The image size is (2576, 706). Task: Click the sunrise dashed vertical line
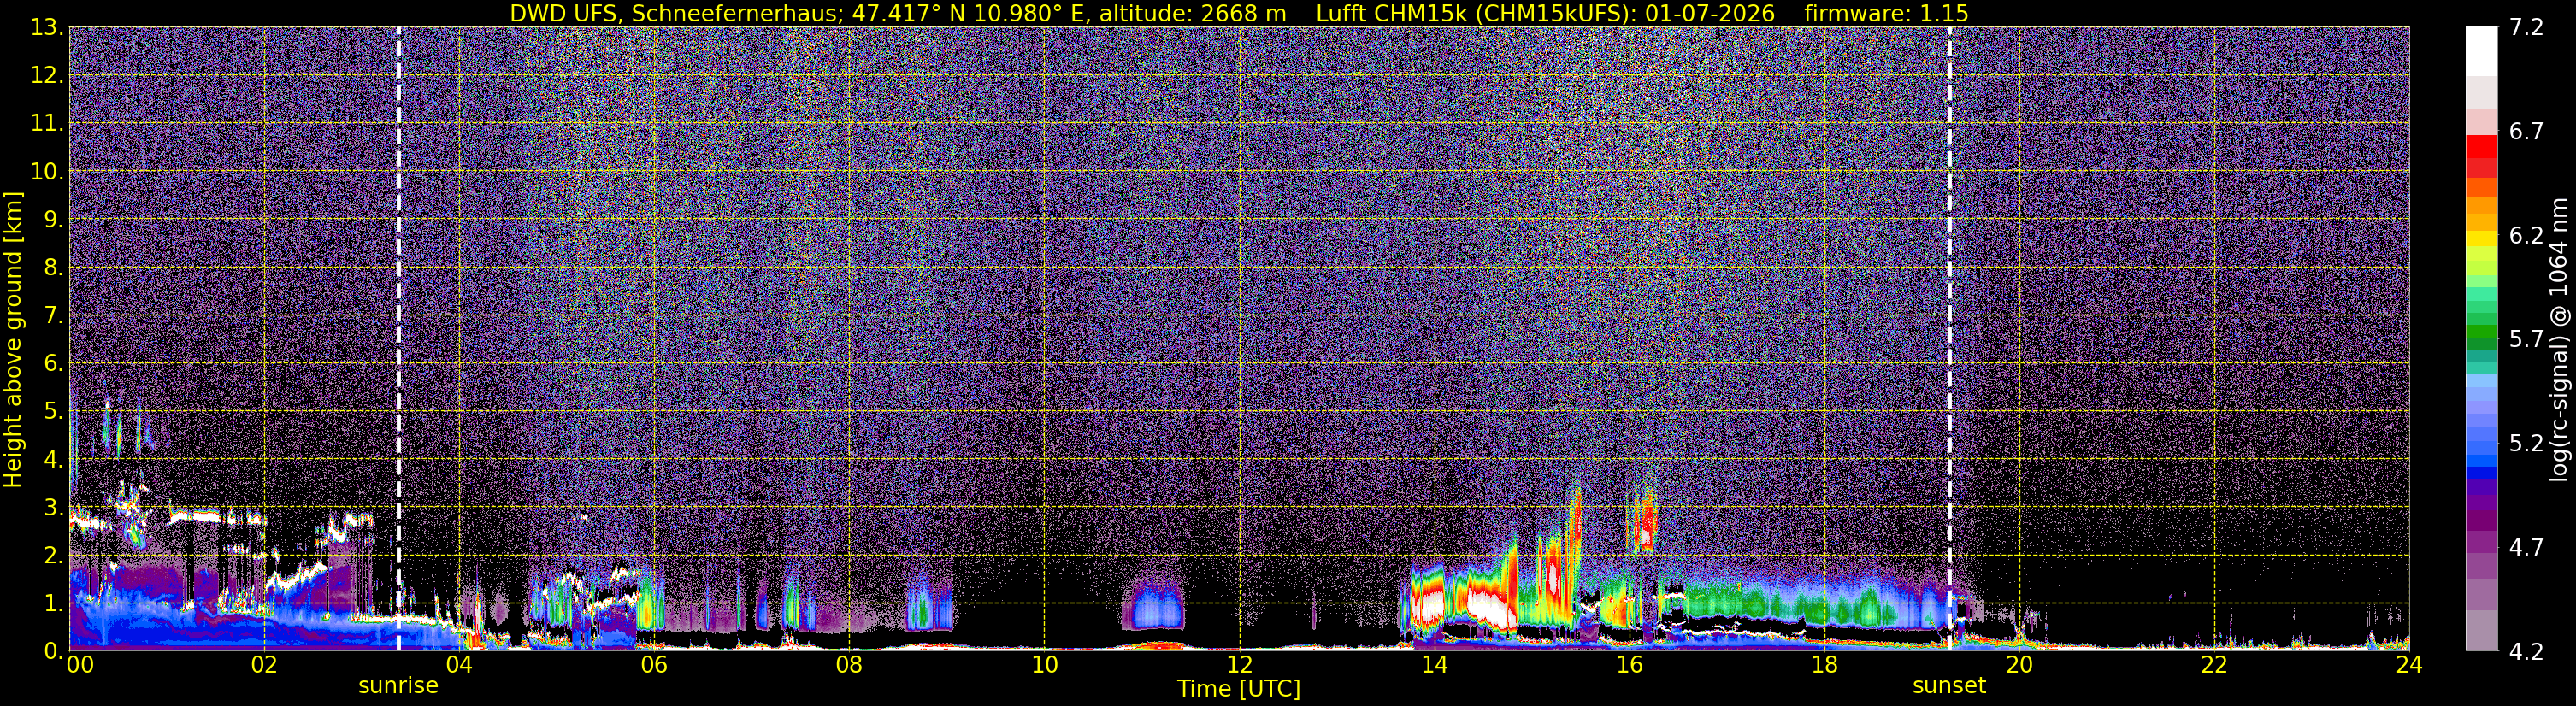(x=398, y=339)
